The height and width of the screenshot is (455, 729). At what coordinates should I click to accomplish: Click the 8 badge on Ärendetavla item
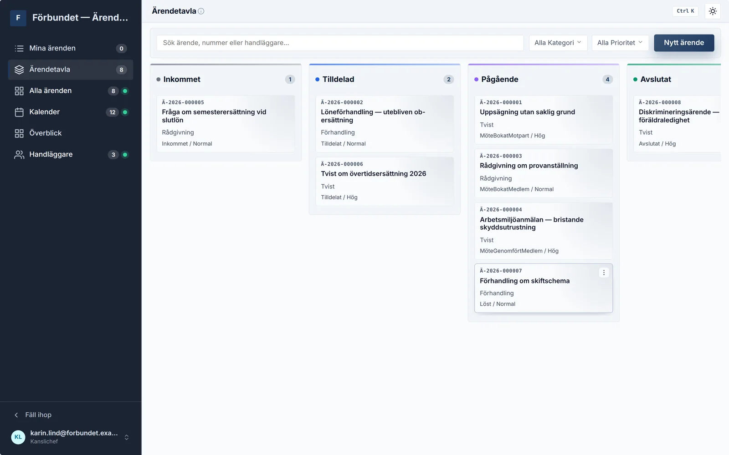click(121, 70)
